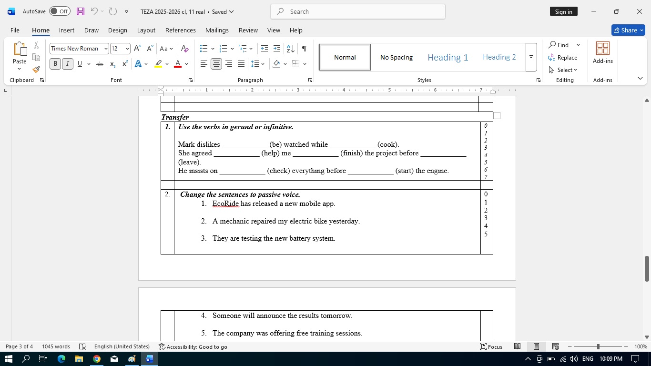This screenshot has height=366, width=651.
Task: Apply strikethrough formatting
Action: [100, 64]
